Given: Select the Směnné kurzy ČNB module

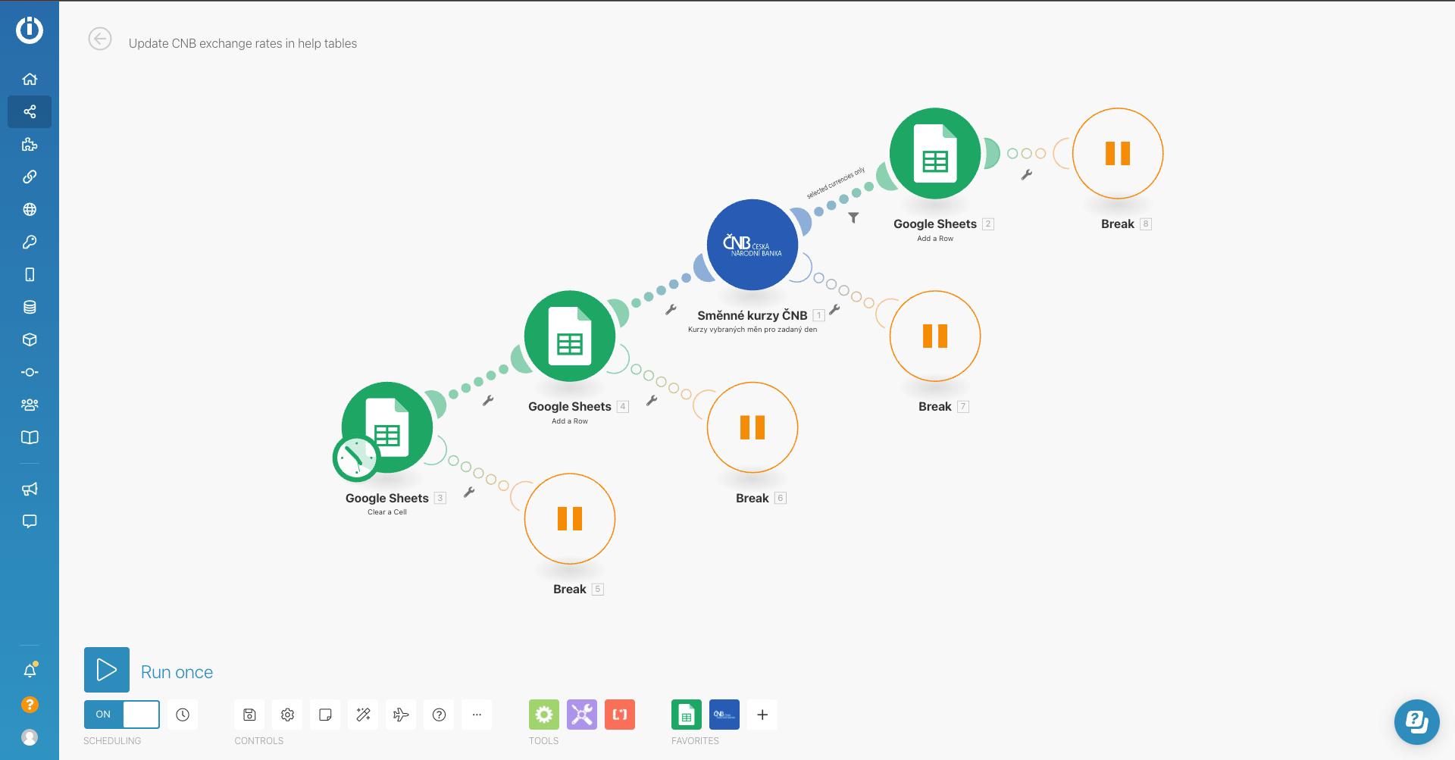Looking at the screenshot, I should pos(753,245).
